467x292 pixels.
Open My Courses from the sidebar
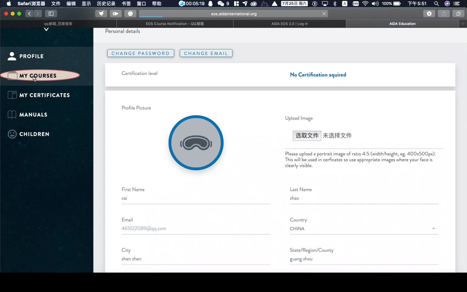point(37,75)
